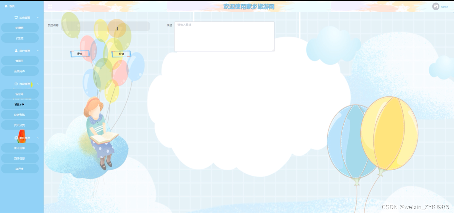
Task: Select the 留言分类 menu item
Action: (20, 104)
